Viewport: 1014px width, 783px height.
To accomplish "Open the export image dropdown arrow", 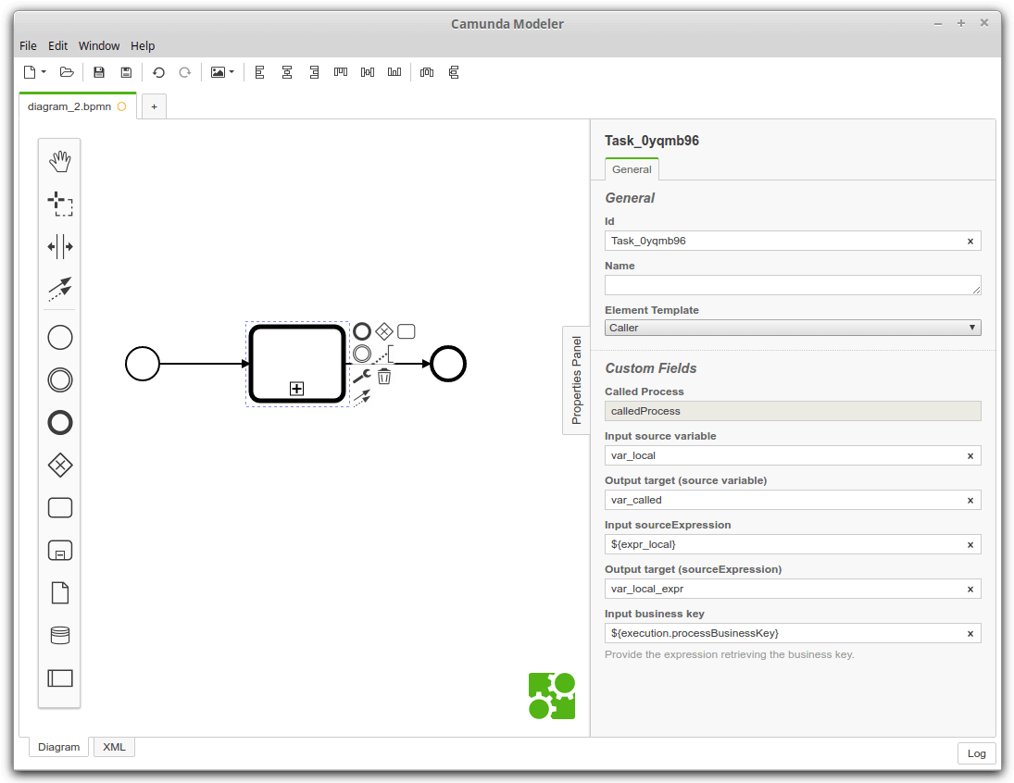I will point(232,72).
